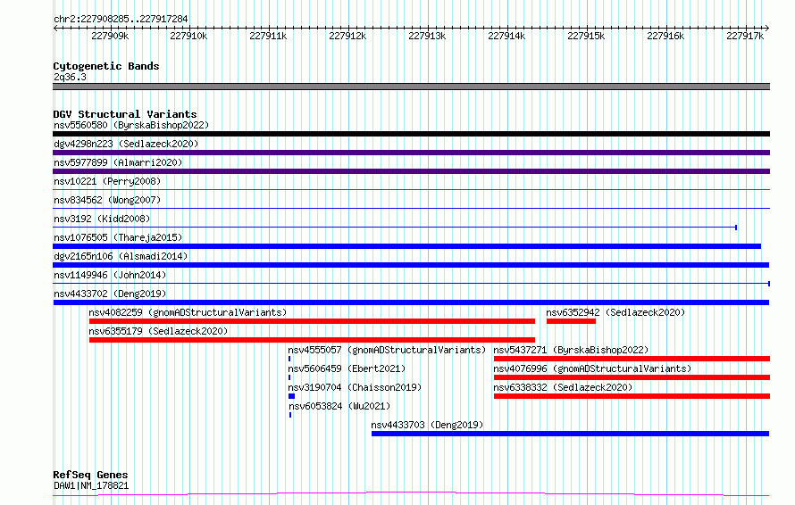Select nsv10221 (Perry2008) label
Screen dimensions: 795x505
point(107,181)
